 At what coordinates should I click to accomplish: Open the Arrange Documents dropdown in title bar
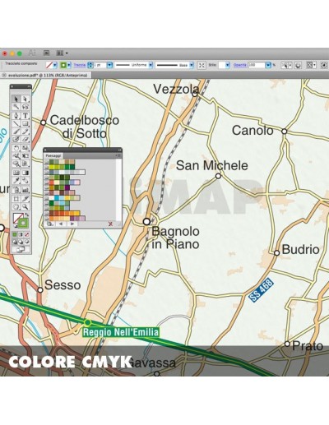point(62,53)
